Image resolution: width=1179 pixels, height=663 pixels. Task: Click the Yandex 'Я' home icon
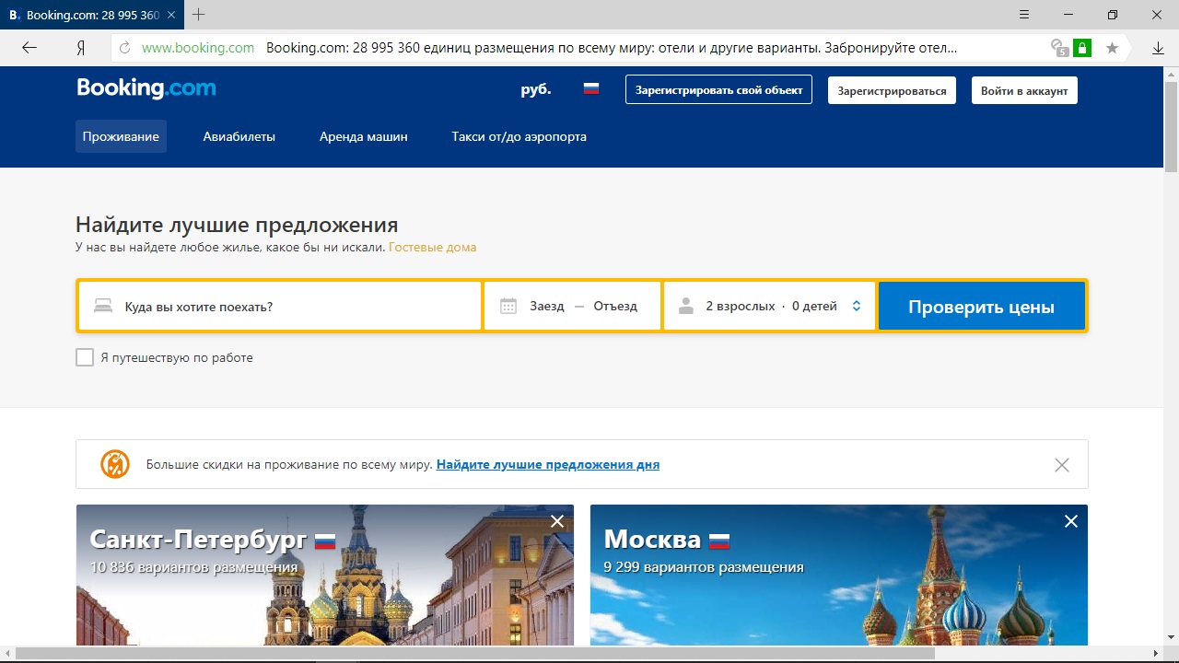(81, 48)
